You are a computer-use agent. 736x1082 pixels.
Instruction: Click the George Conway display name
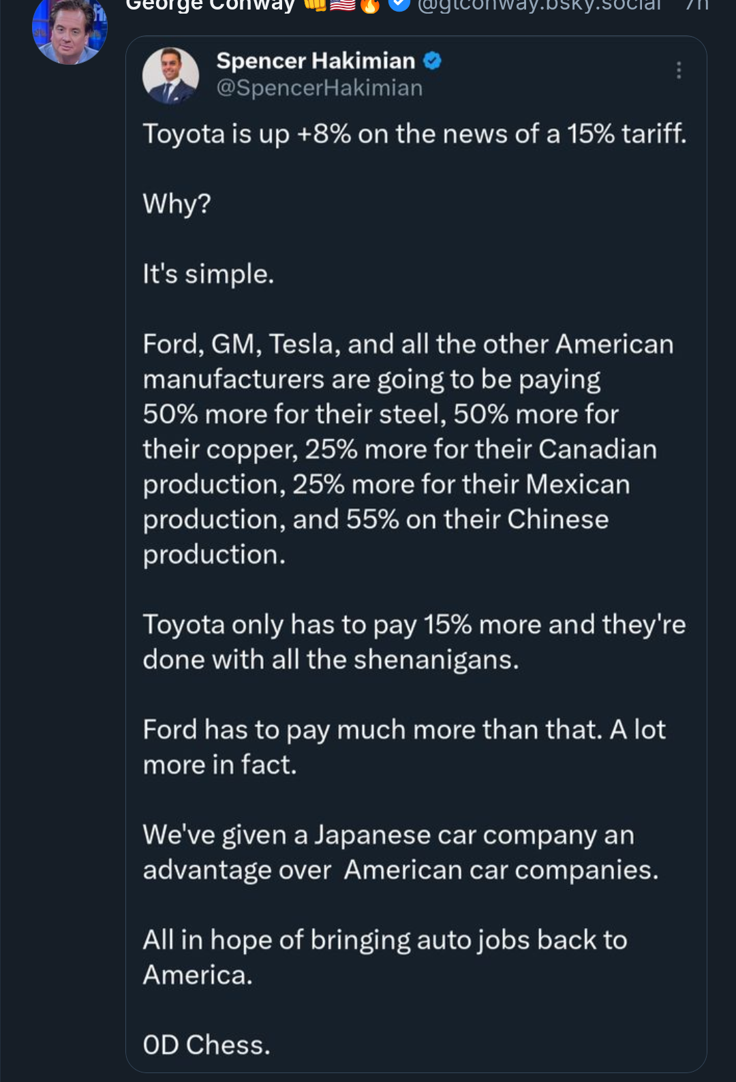(210, 5)
